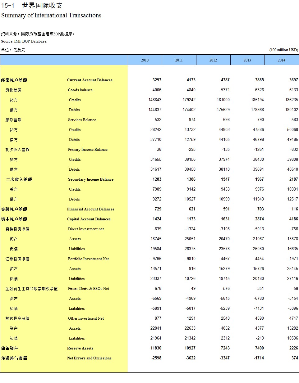
Task: Click the unit label '(100 million USD)'
Action: 283,50
